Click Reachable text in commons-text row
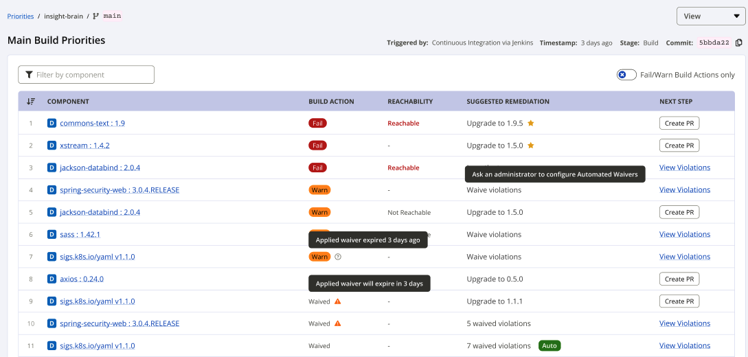Image resolution: width=748 pixels, height=357 pixels. pyautogui.click(x=404, y=124)
